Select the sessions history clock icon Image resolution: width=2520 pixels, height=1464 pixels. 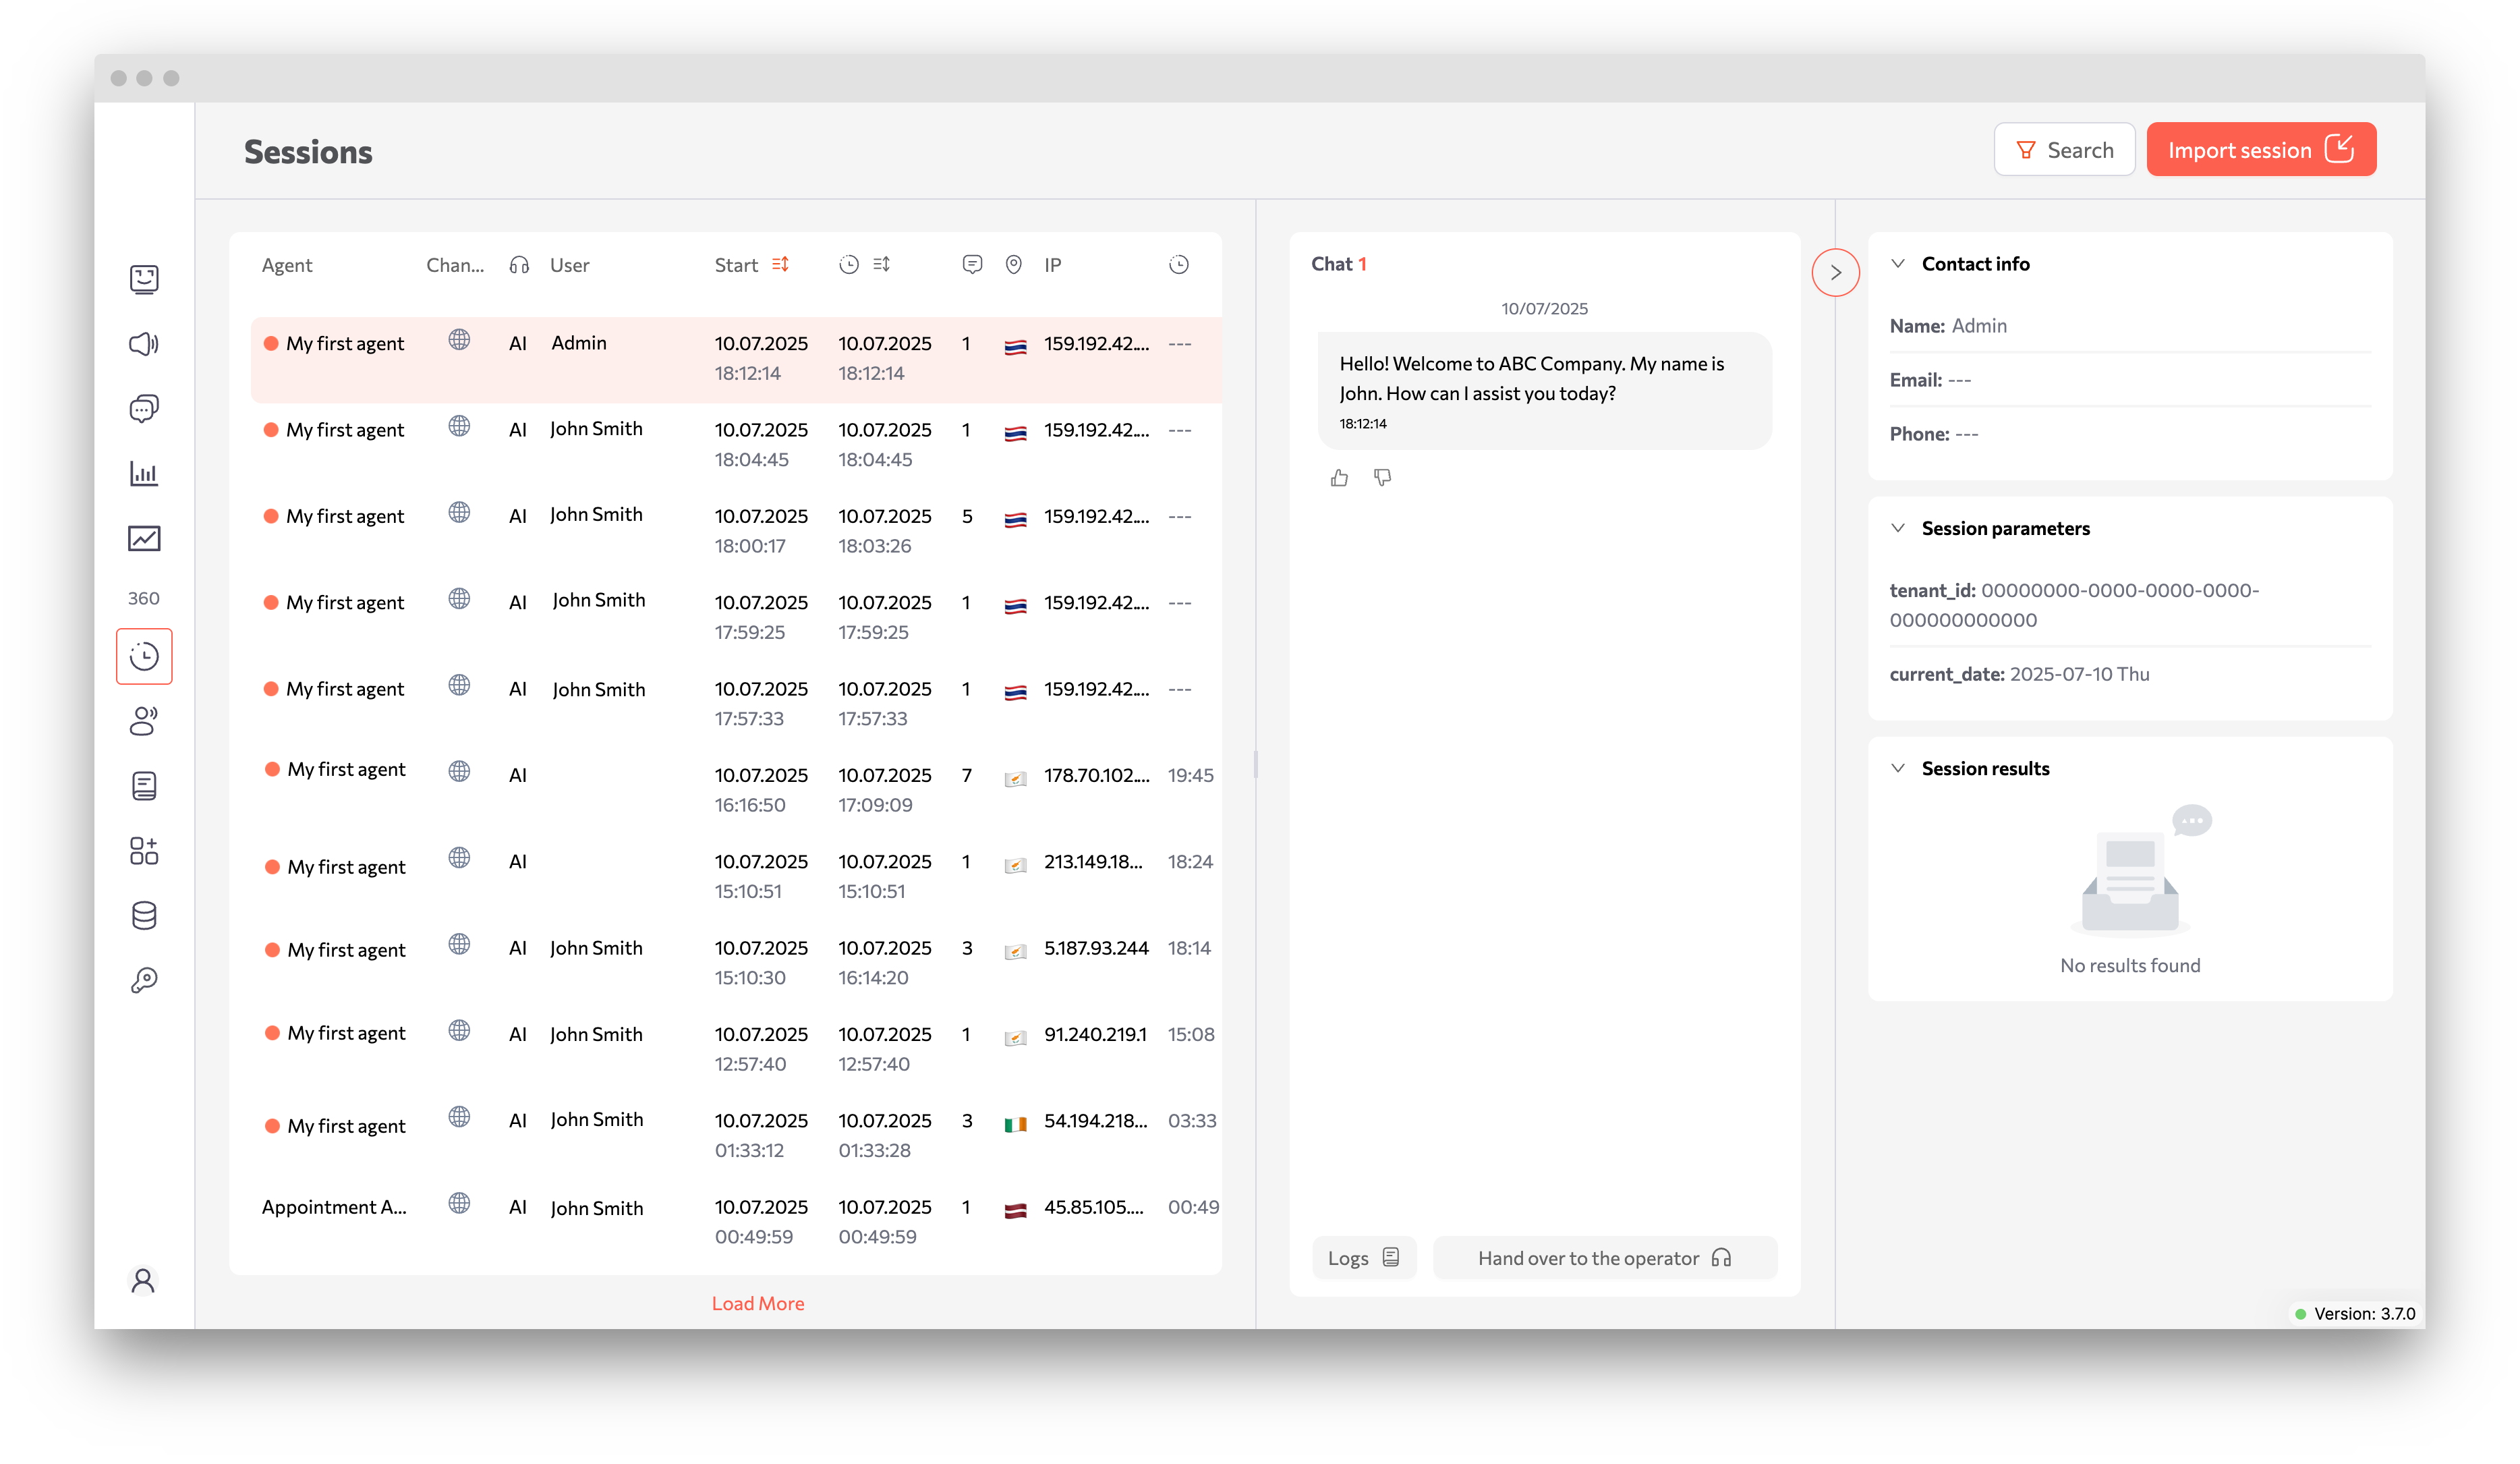144,656
